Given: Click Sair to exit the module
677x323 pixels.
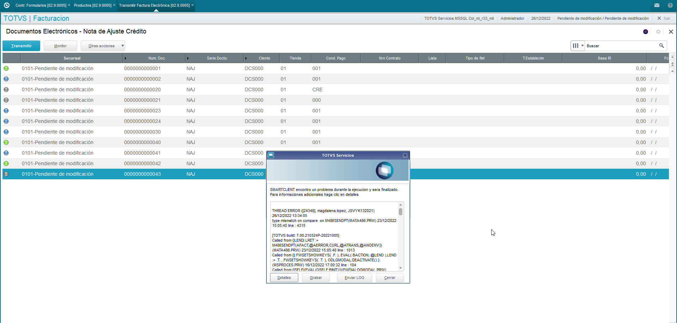Looking at the screenshot, I should [664, 18].
